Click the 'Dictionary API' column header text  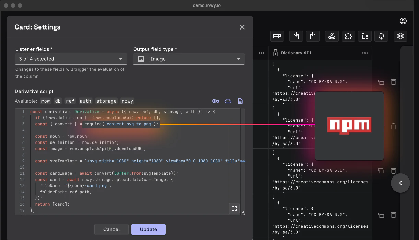click(296, 53)
